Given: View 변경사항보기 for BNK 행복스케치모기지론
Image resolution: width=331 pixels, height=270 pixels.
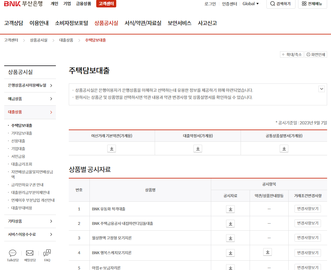Looking at the screenshot, I should [x=307, y=253].
